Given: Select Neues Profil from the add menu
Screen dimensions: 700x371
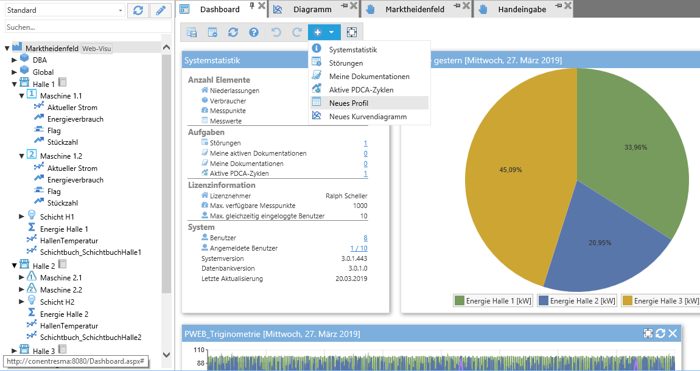Looking at the screenshot, I should (349, 103).
